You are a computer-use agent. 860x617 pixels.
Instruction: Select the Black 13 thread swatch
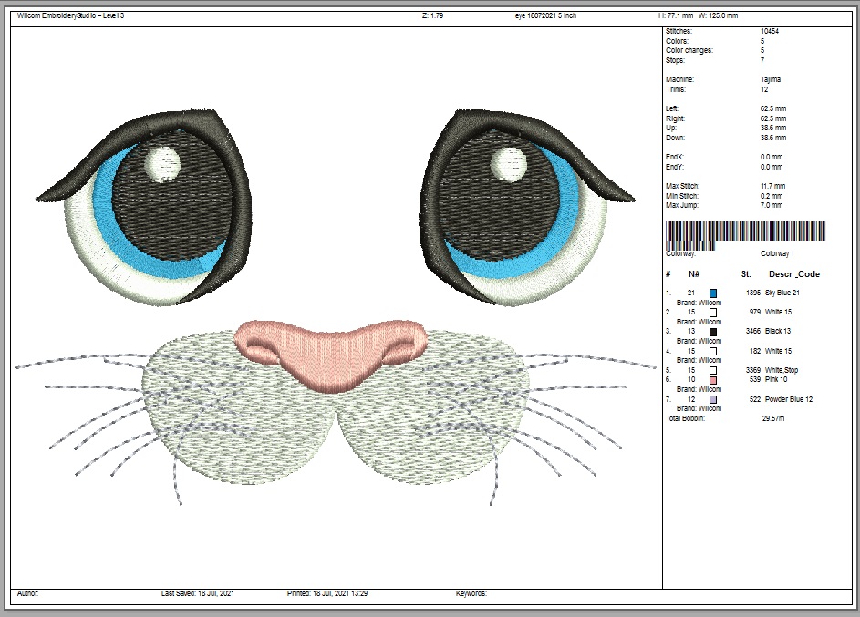(713, 332)
